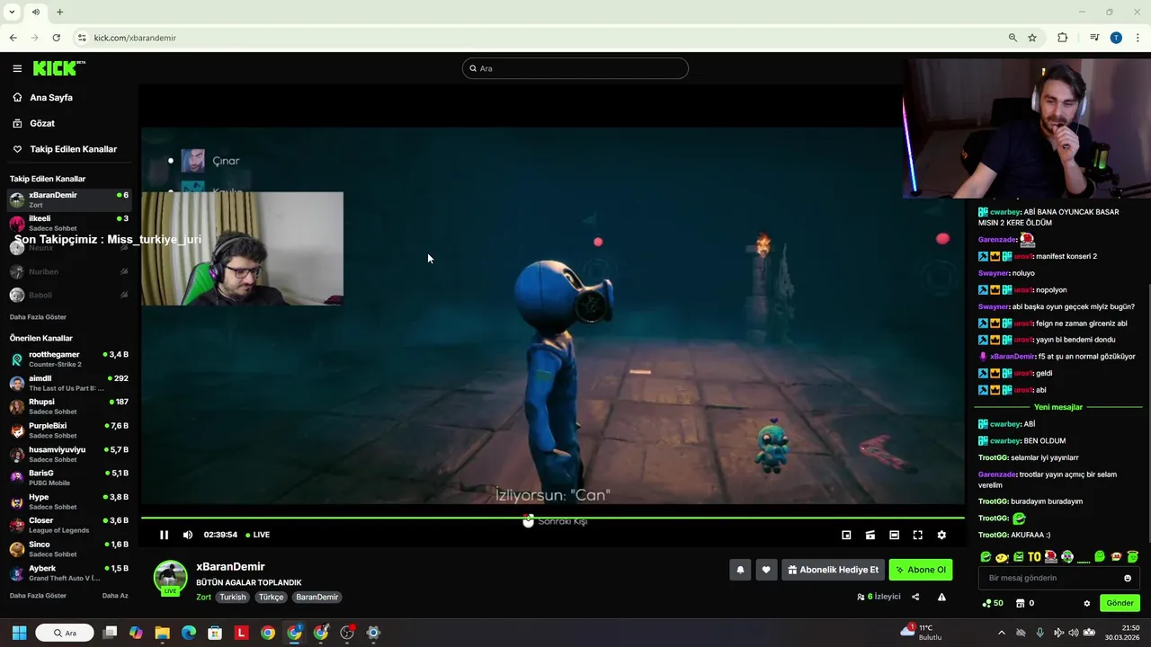Toggle channel notifications bell
The height and width of the screenshot is (647, 1151).
[x=740, y=570]
